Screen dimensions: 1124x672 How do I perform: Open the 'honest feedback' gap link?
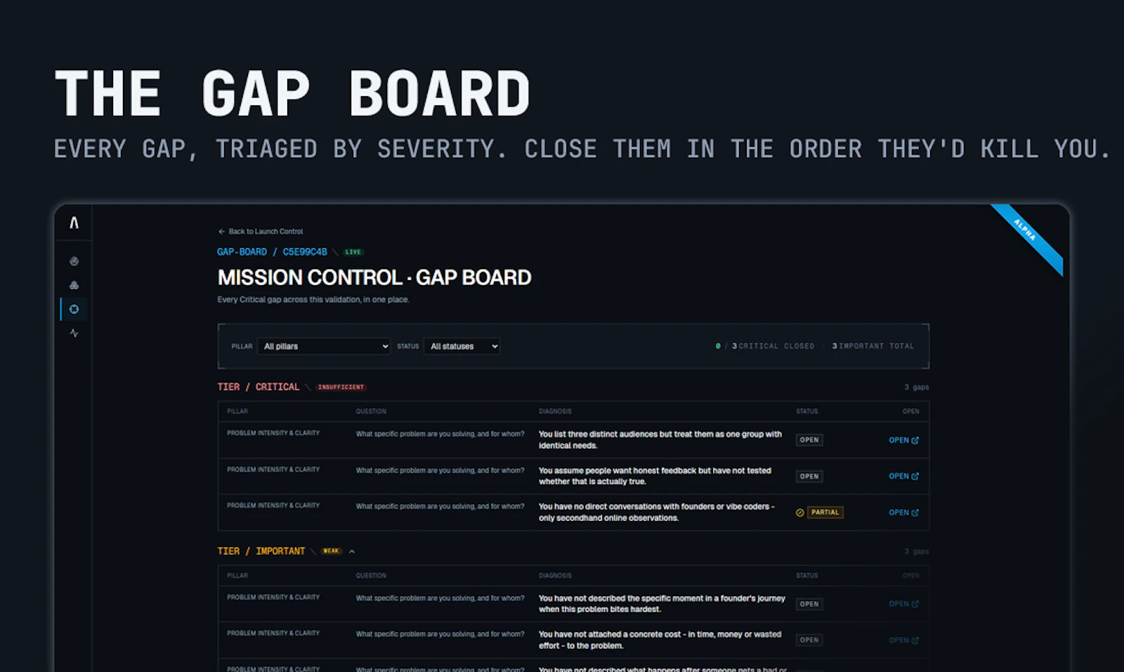pyautogui.click(x=903, y=476)
